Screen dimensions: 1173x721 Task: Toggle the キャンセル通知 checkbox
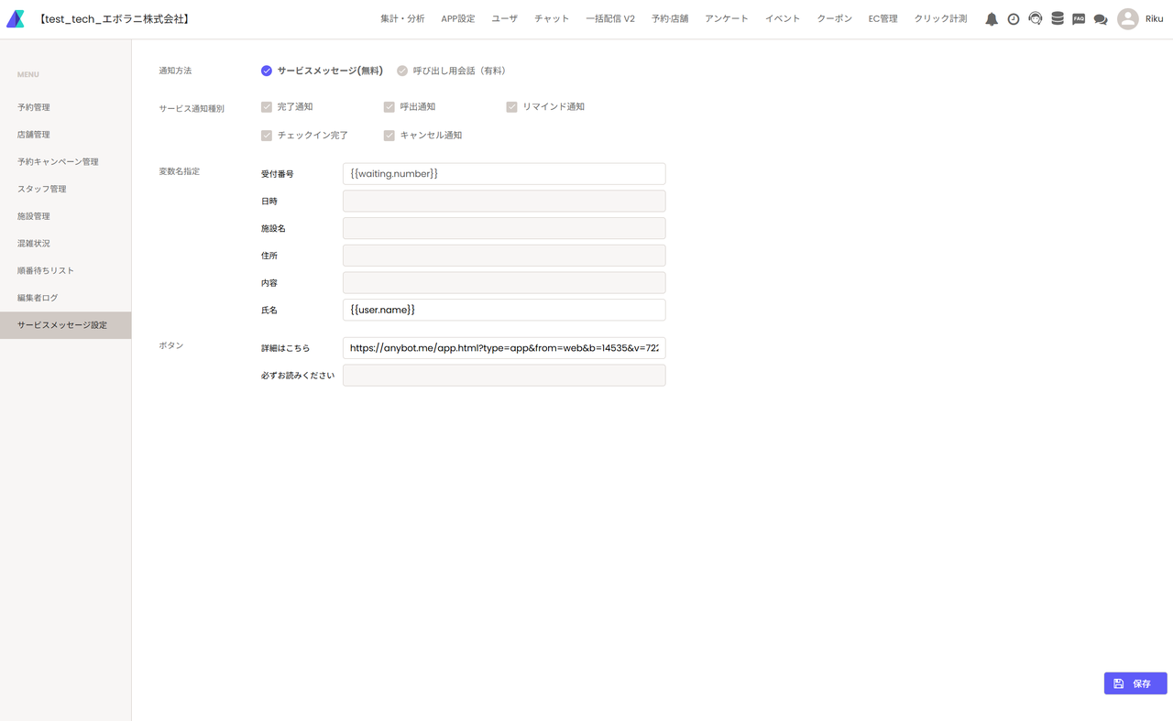click(x=389, y=136)
